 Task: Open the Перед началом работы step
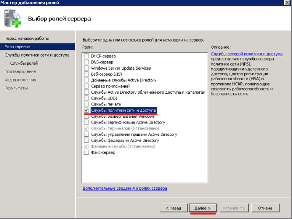click(27, 39)
